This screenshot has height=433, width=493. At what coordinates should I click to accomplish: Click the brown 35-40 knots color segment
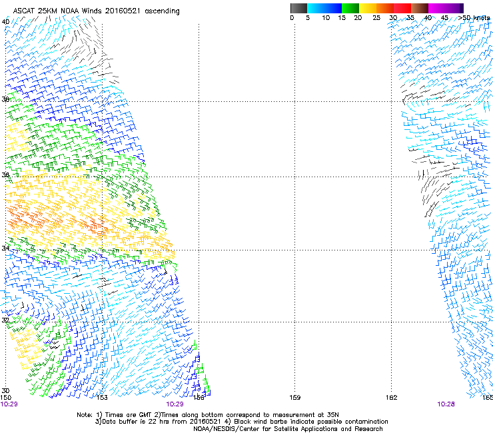pyautogui.click(x=420, y=8)
